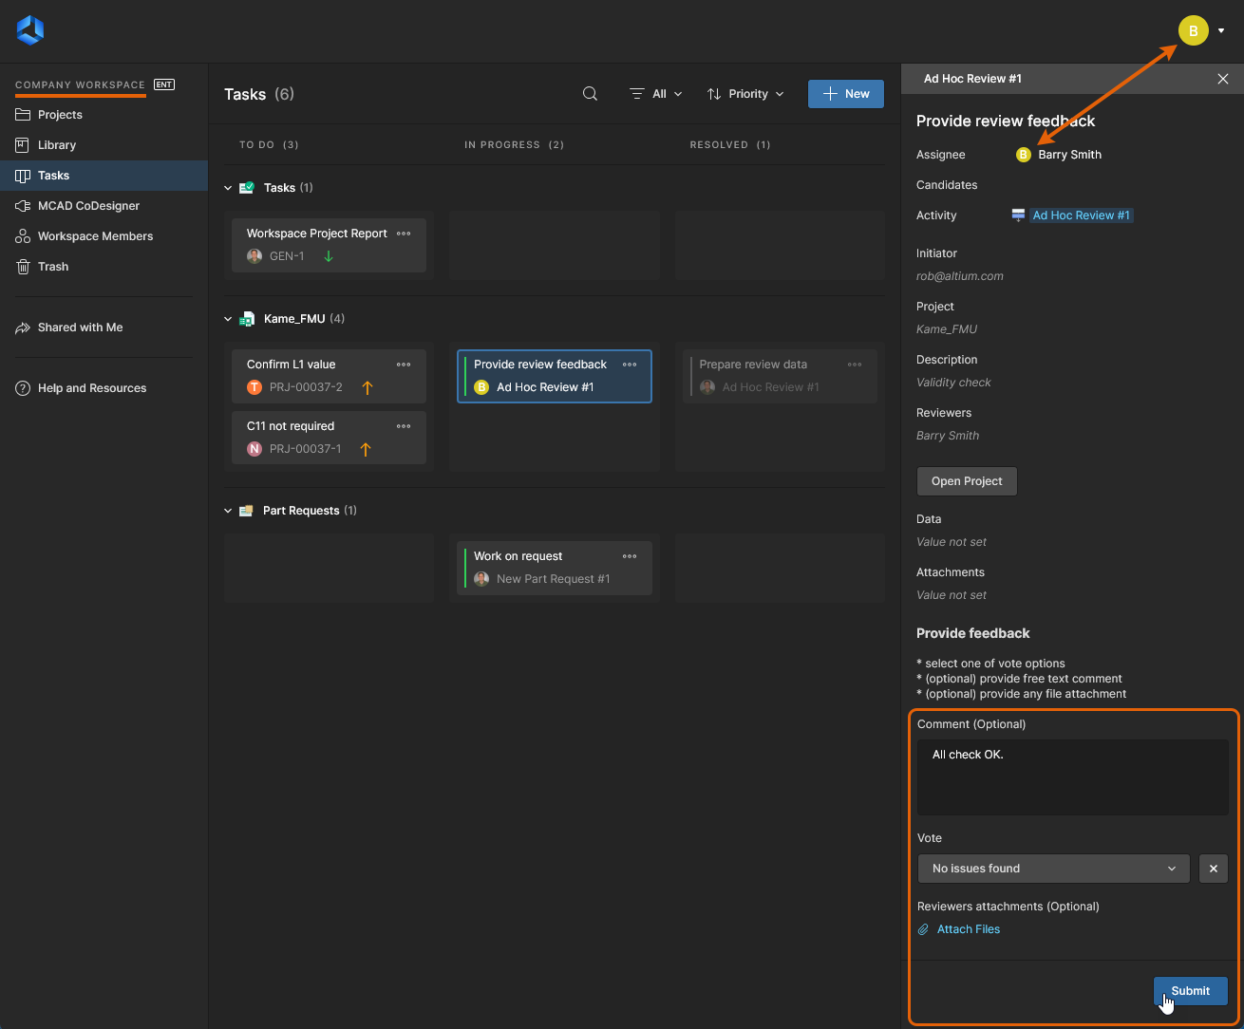Open Trash in the sidebar
1244x1029 pixels.
click(104, 267)
